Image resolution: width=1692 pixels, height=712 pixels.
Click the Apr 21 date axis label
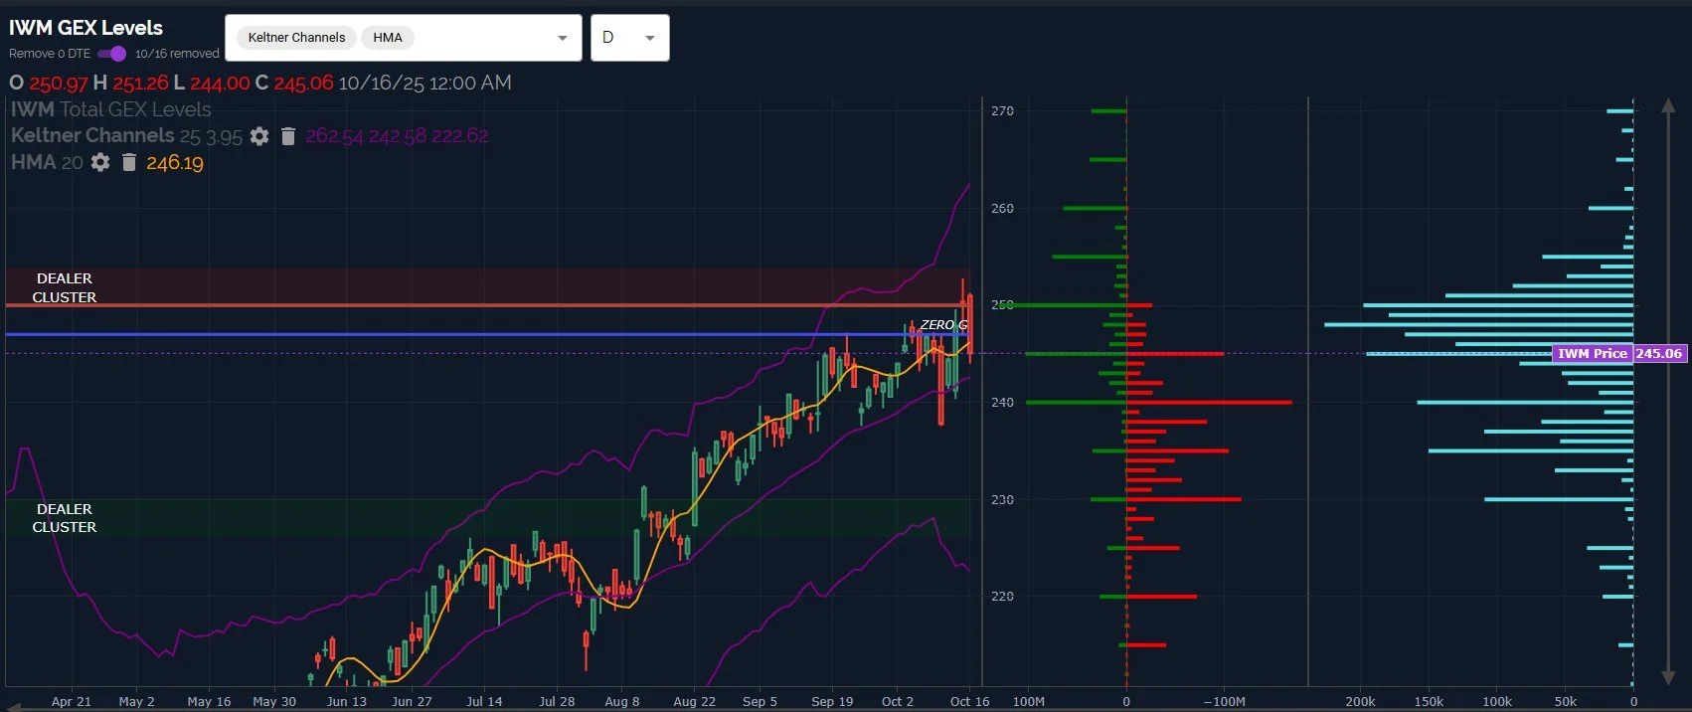72,701
